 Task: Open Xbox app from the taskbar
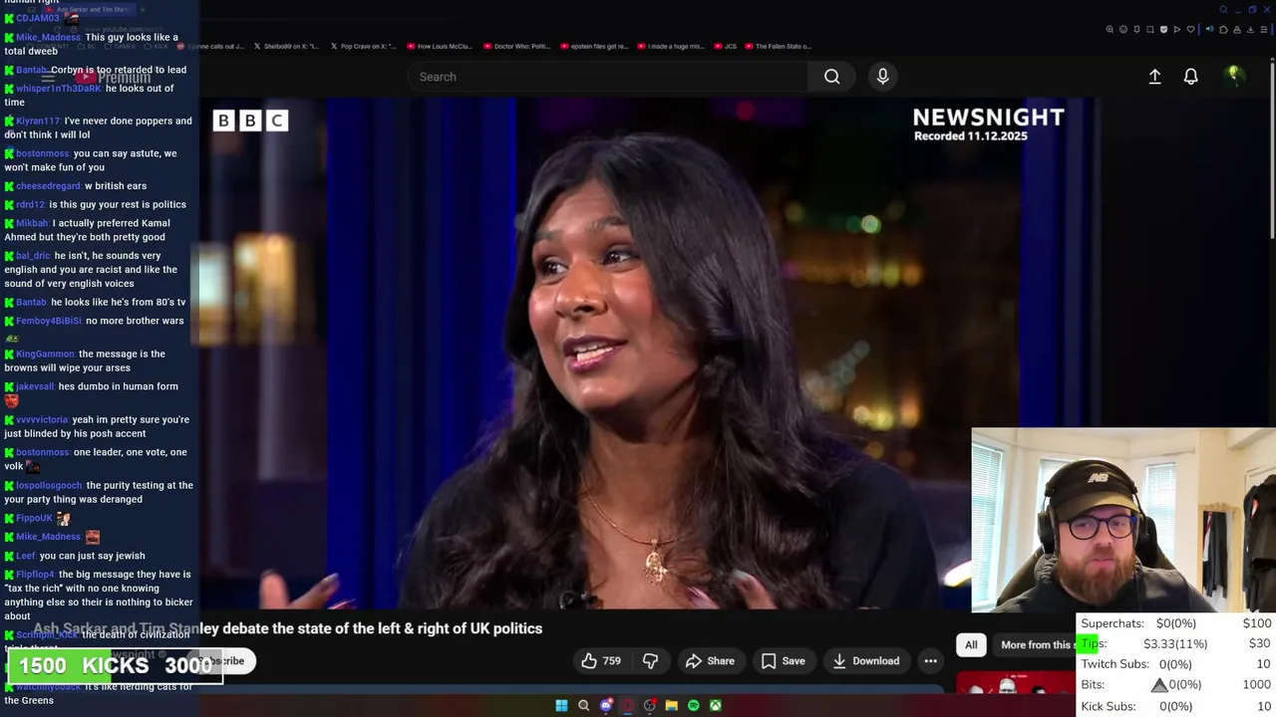(x=716, y=705)
